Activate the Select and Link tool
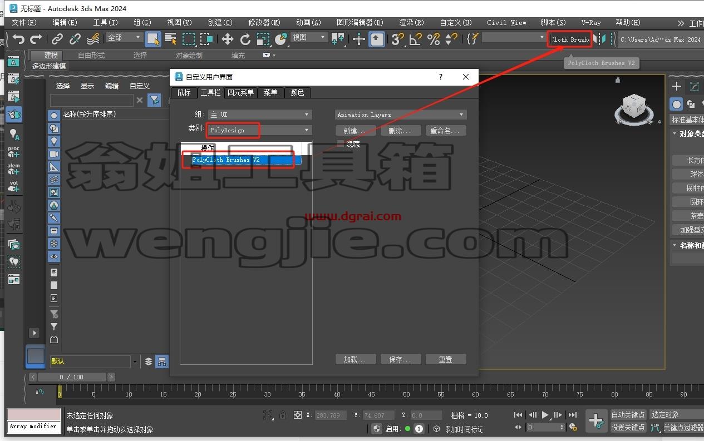 [x=57, y=39]
